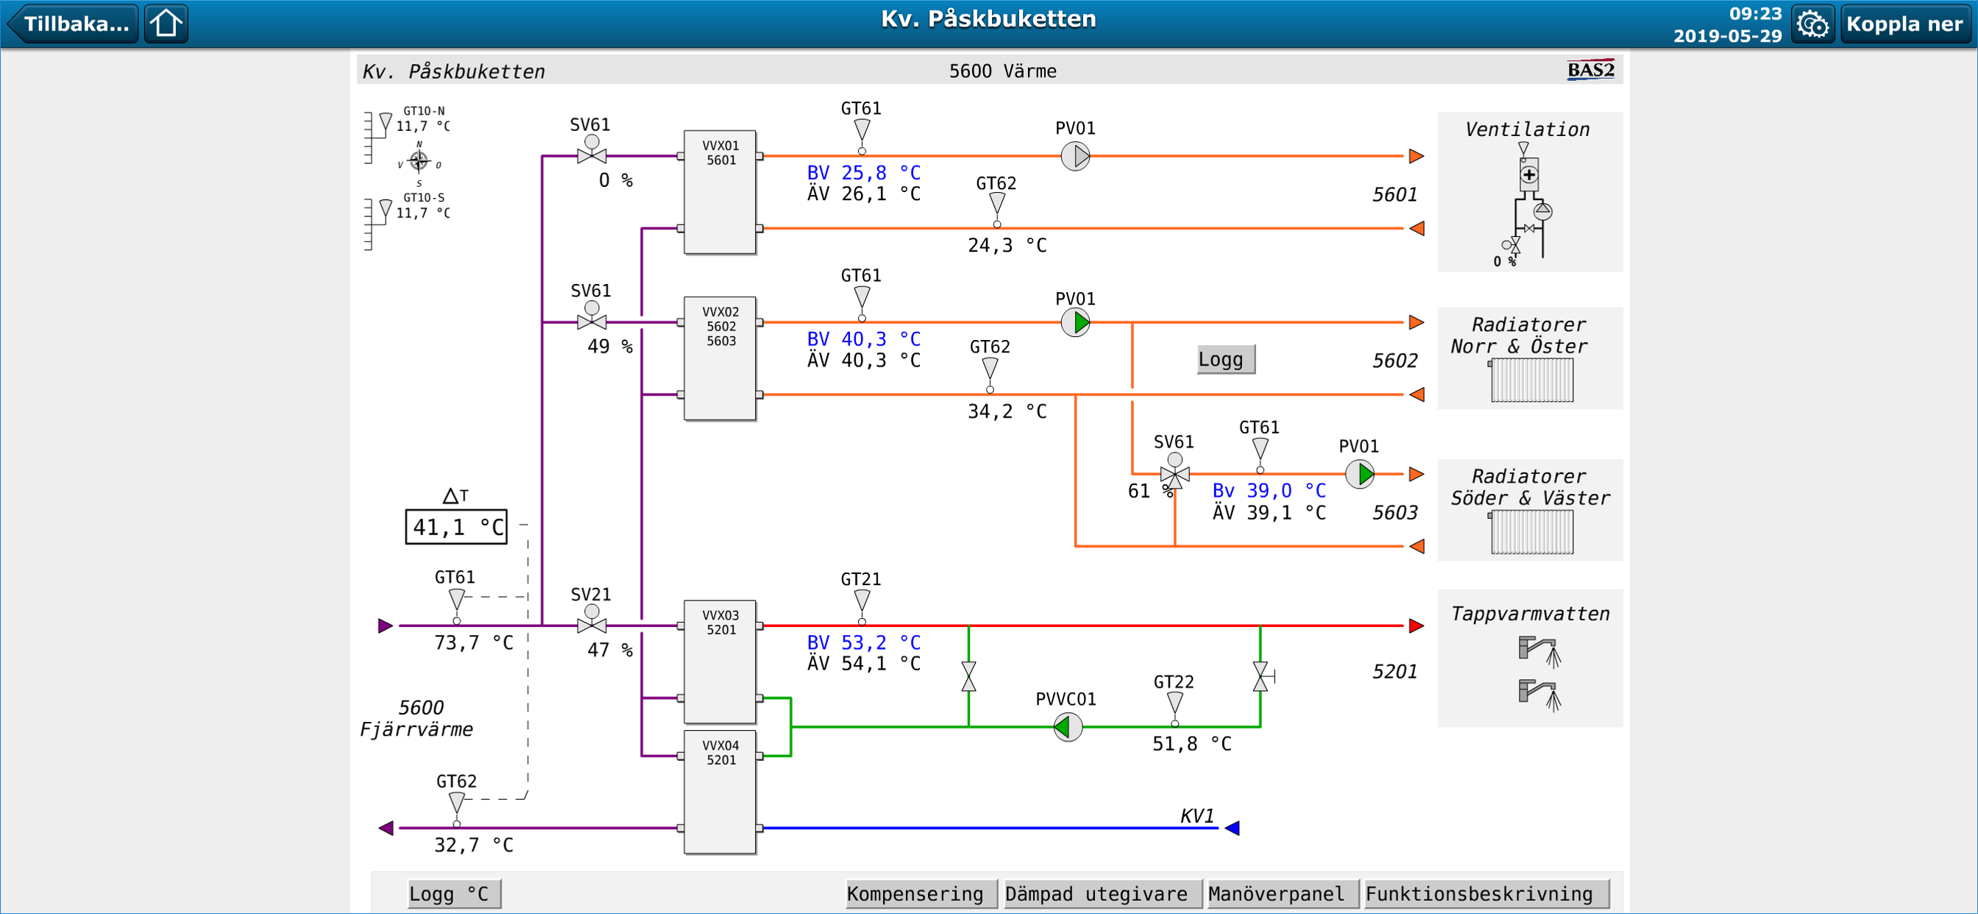Click actual value ÄV 54,1 °C
This screenshot has width=1978, height=914.
tap(864, 664)
